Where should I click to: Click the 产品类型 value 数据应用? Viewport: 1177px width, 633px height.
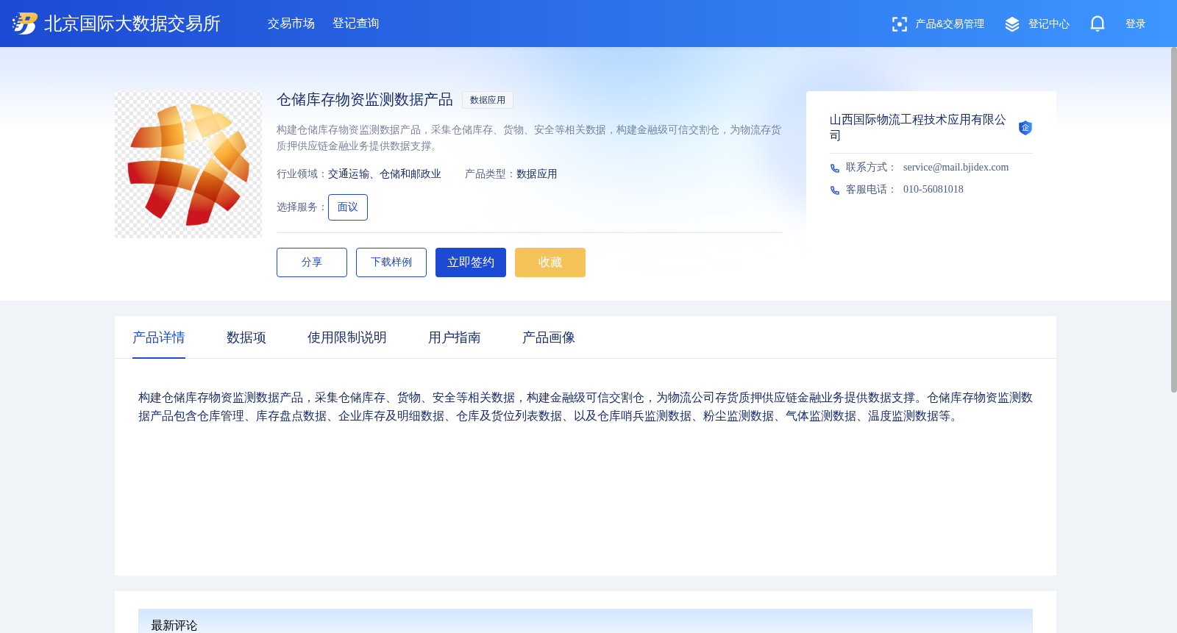(x=537, y=174)
